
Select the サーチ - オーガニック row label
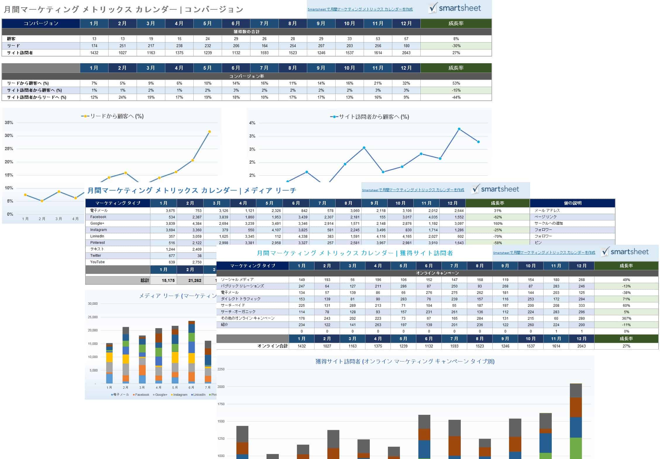[253, 312]
